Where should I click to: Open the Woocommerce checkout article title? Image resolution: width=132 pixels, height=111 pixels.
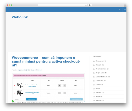point(46,61)
